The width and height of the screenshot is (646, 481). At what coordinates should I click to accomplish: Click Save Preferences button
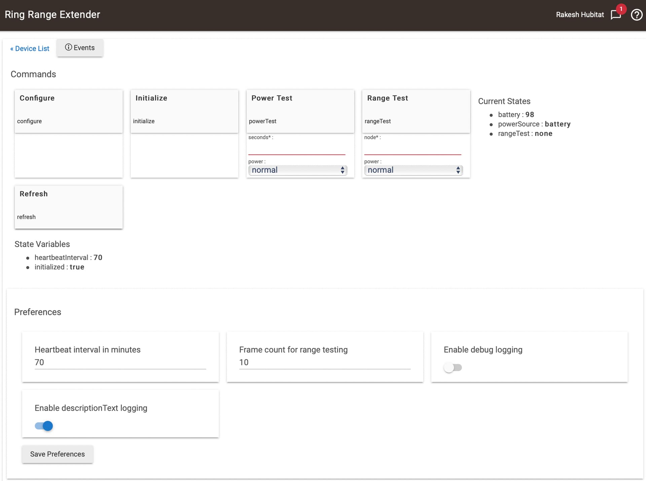(x=58, y=454)
